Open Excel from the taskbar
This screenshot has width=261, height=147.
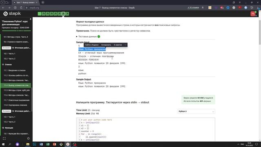tap(48, 144)
